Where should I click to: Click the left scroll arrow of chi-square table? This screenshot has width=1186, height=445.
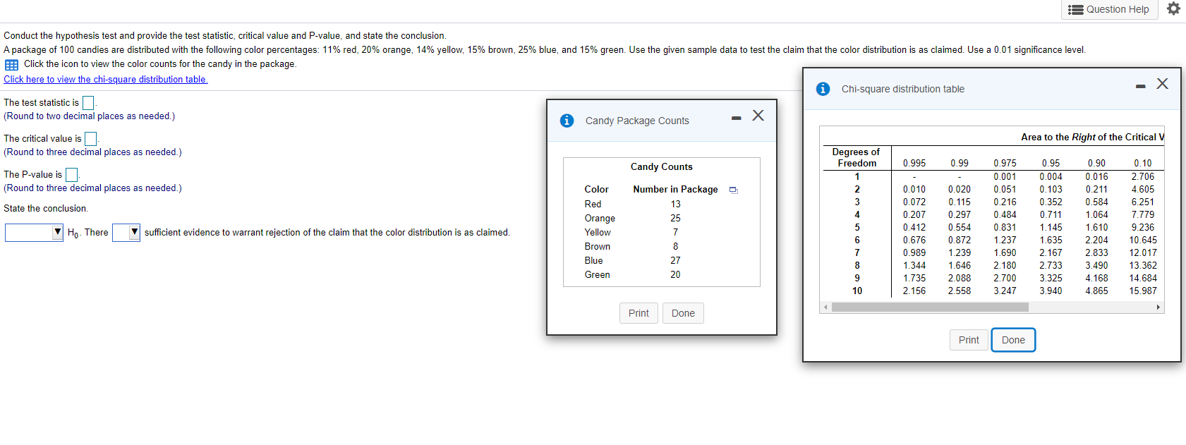(826, 307)
